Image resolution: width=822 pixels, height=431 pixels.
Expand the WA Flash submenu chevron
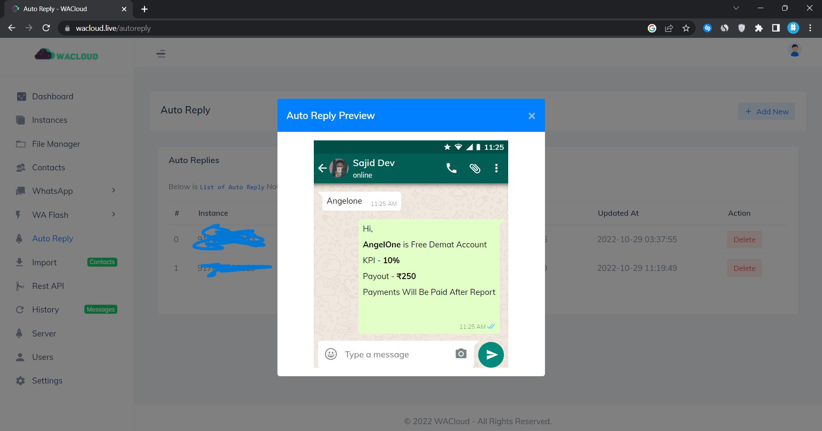point(113,214)
